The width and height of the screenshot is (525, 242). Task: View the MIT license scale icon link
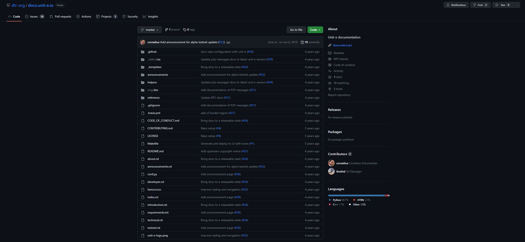pyautogui.click(x=330, y=59)
